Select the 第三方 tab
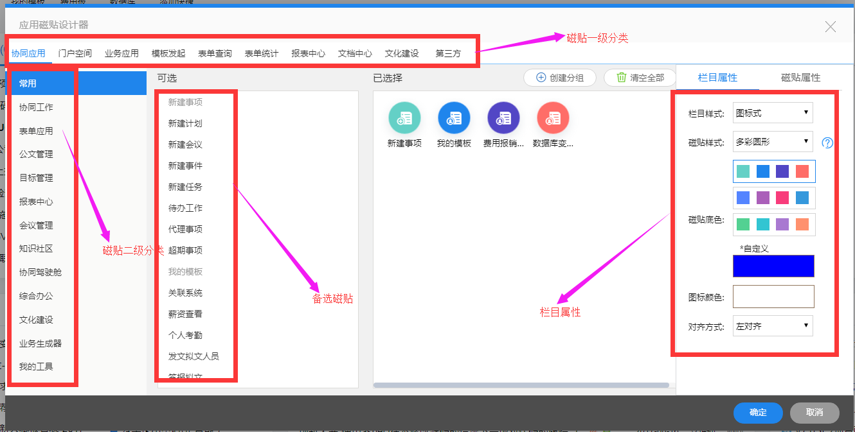The width and height of the screenshot is (855, 432). tap(448, 53)
